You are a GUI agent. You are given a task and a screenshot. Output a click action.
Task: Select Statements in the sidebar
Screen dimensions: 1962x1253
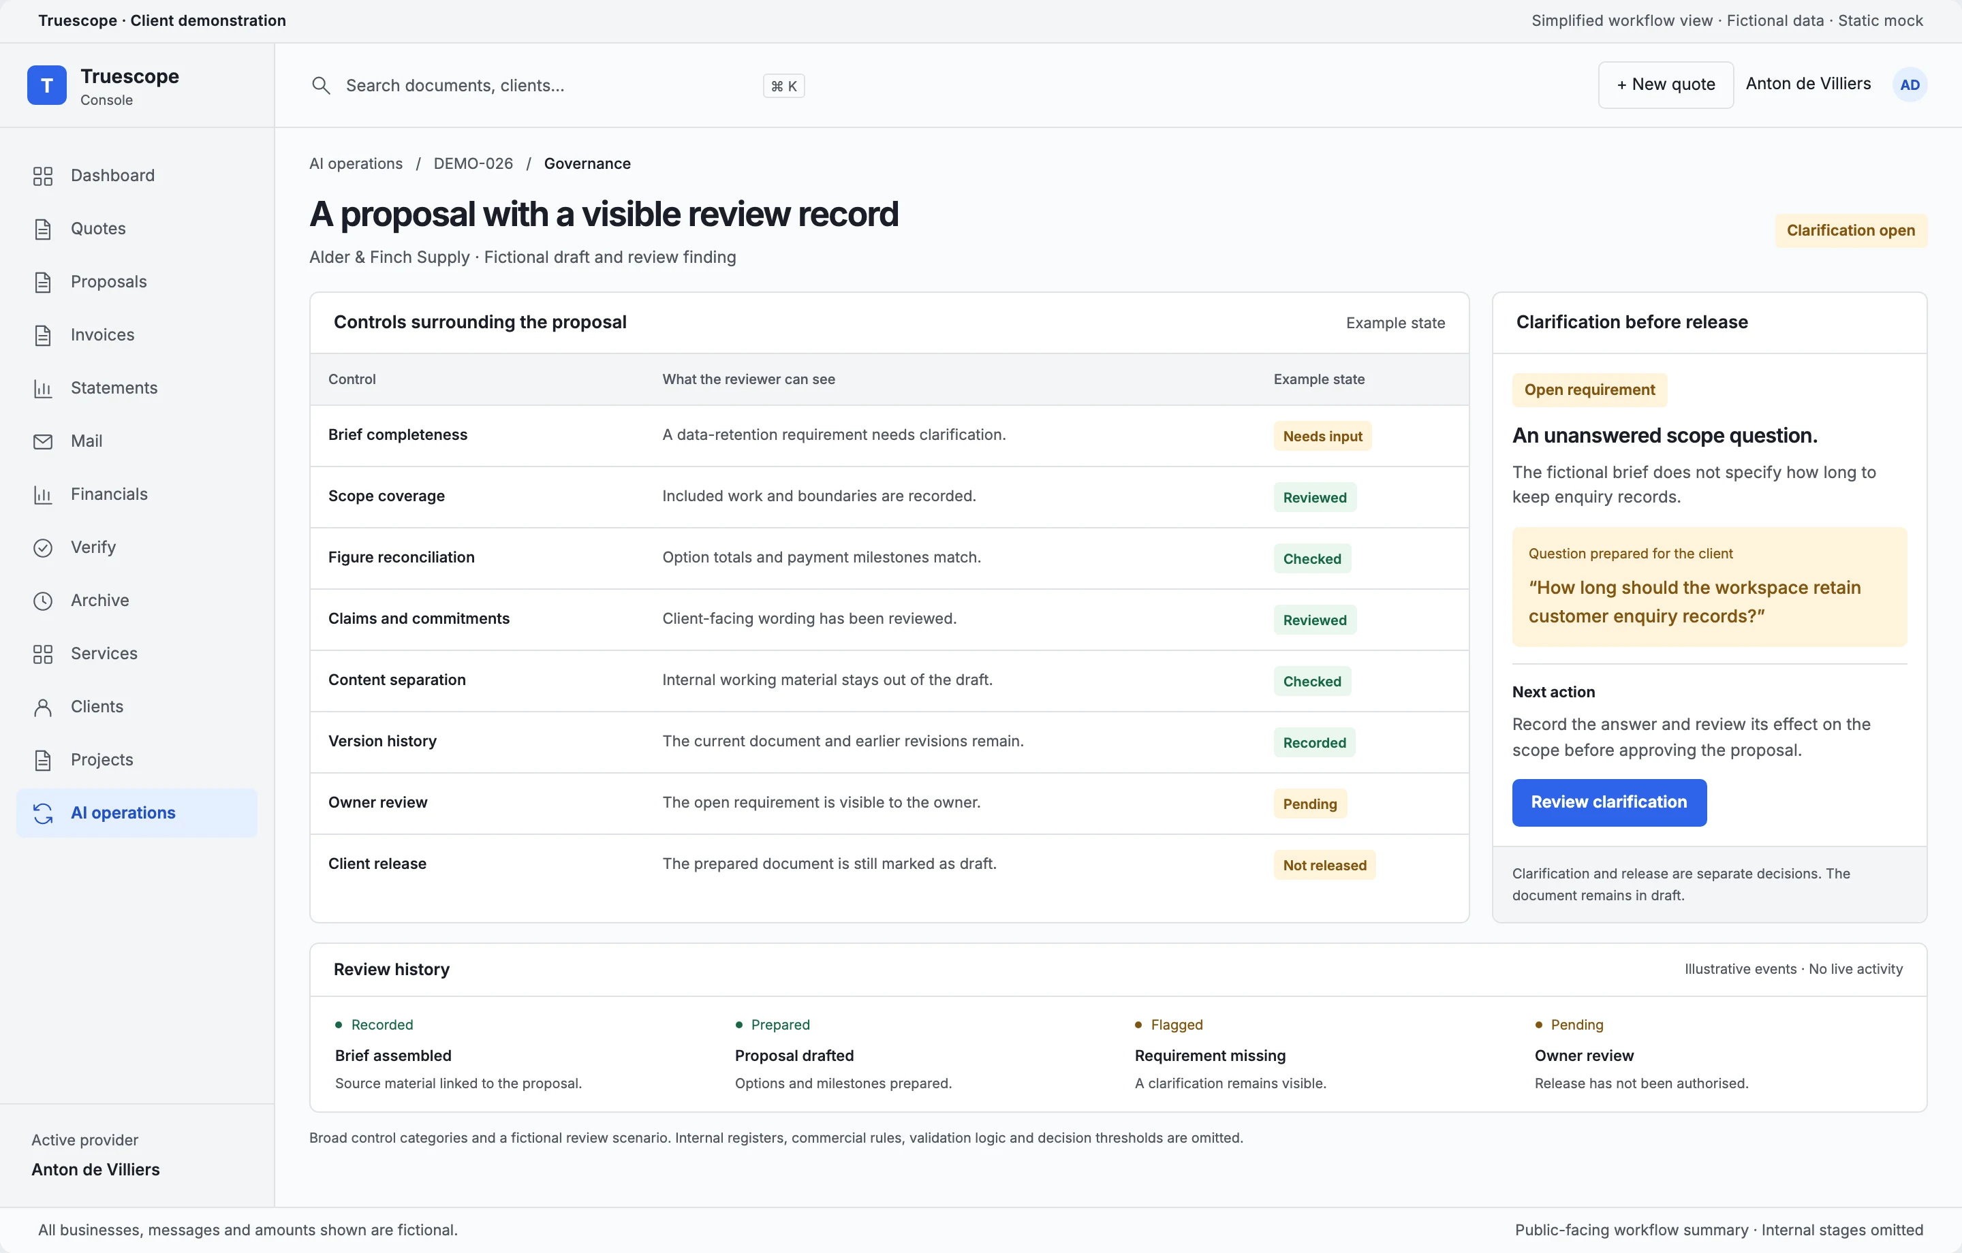pos(137,387)
